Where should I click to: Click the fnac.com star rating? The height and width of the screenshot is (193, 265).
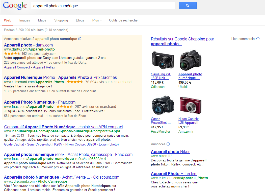[65, 107]
